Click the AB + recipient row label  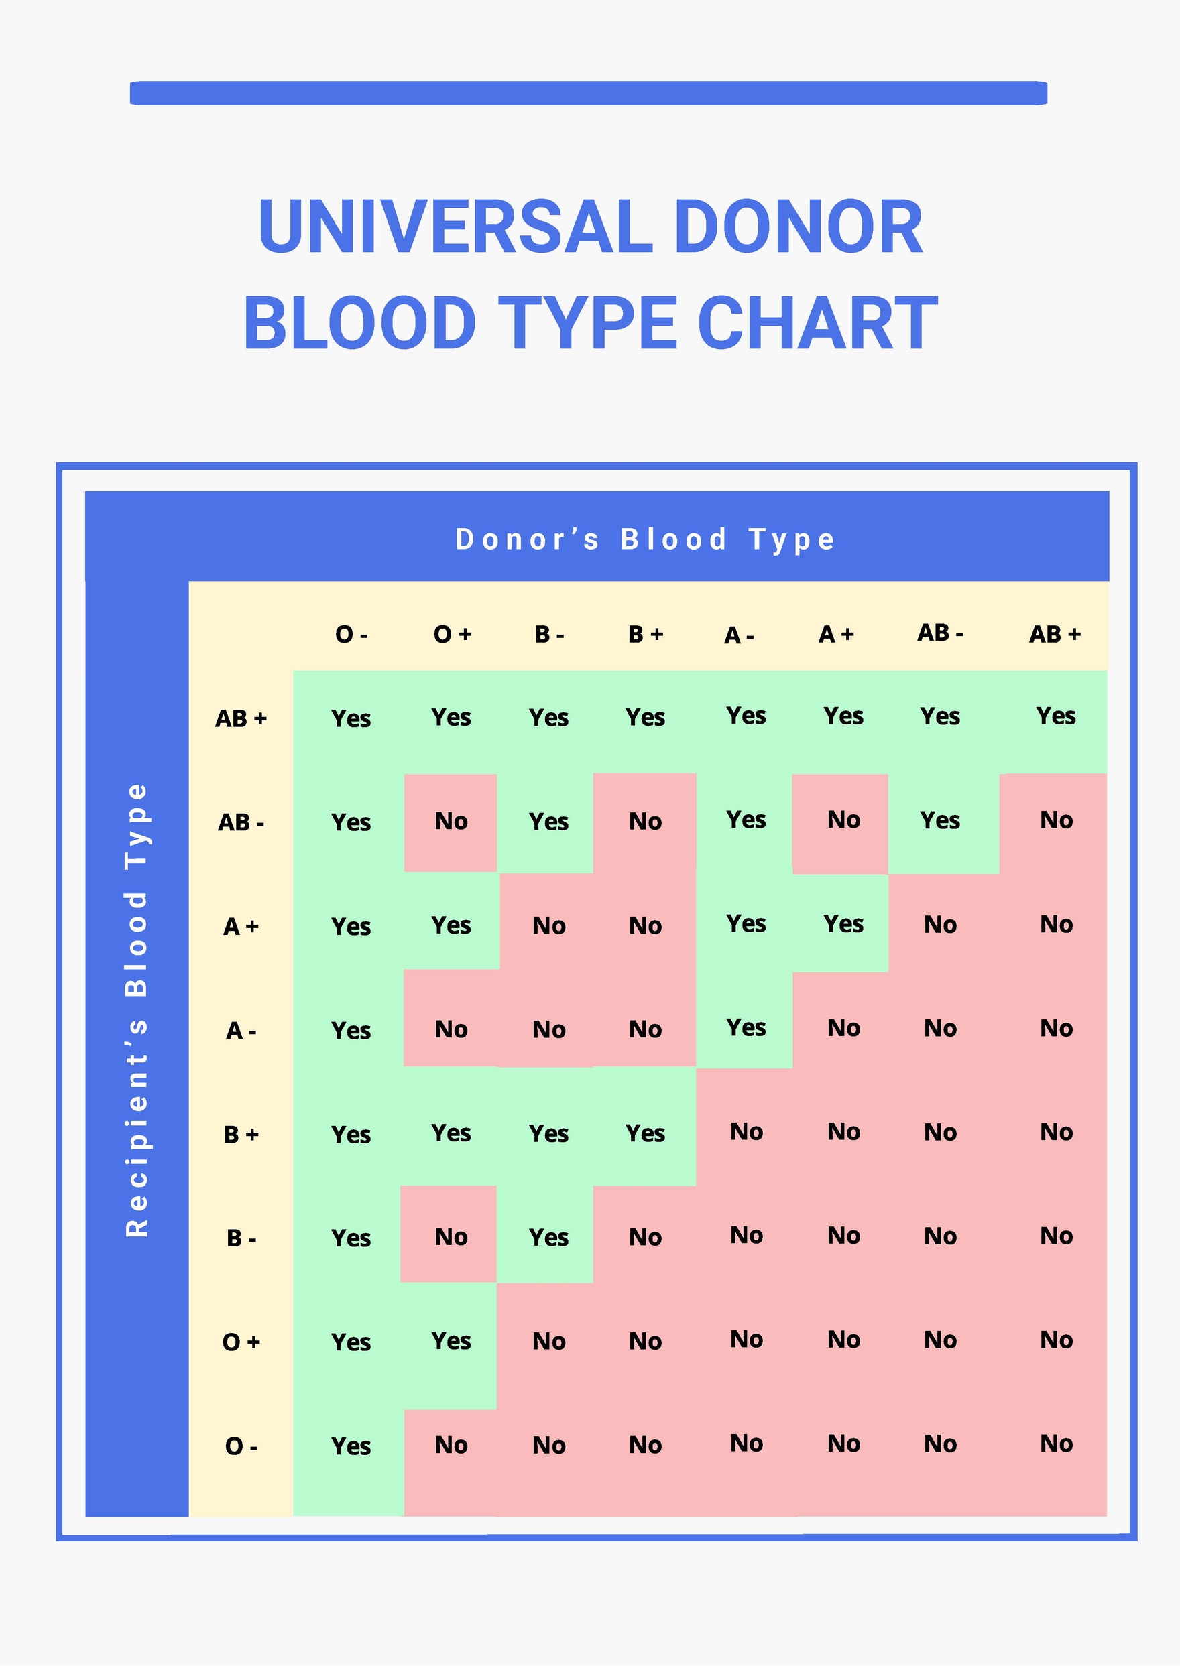(241, 719)
